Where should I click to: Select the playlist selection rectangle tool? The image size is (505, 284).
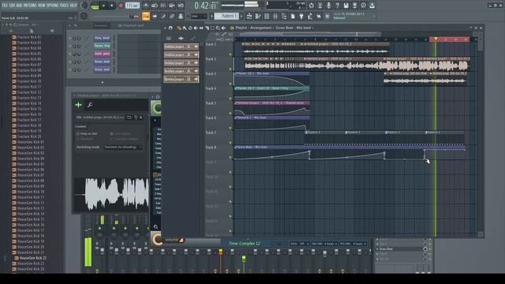212,28
